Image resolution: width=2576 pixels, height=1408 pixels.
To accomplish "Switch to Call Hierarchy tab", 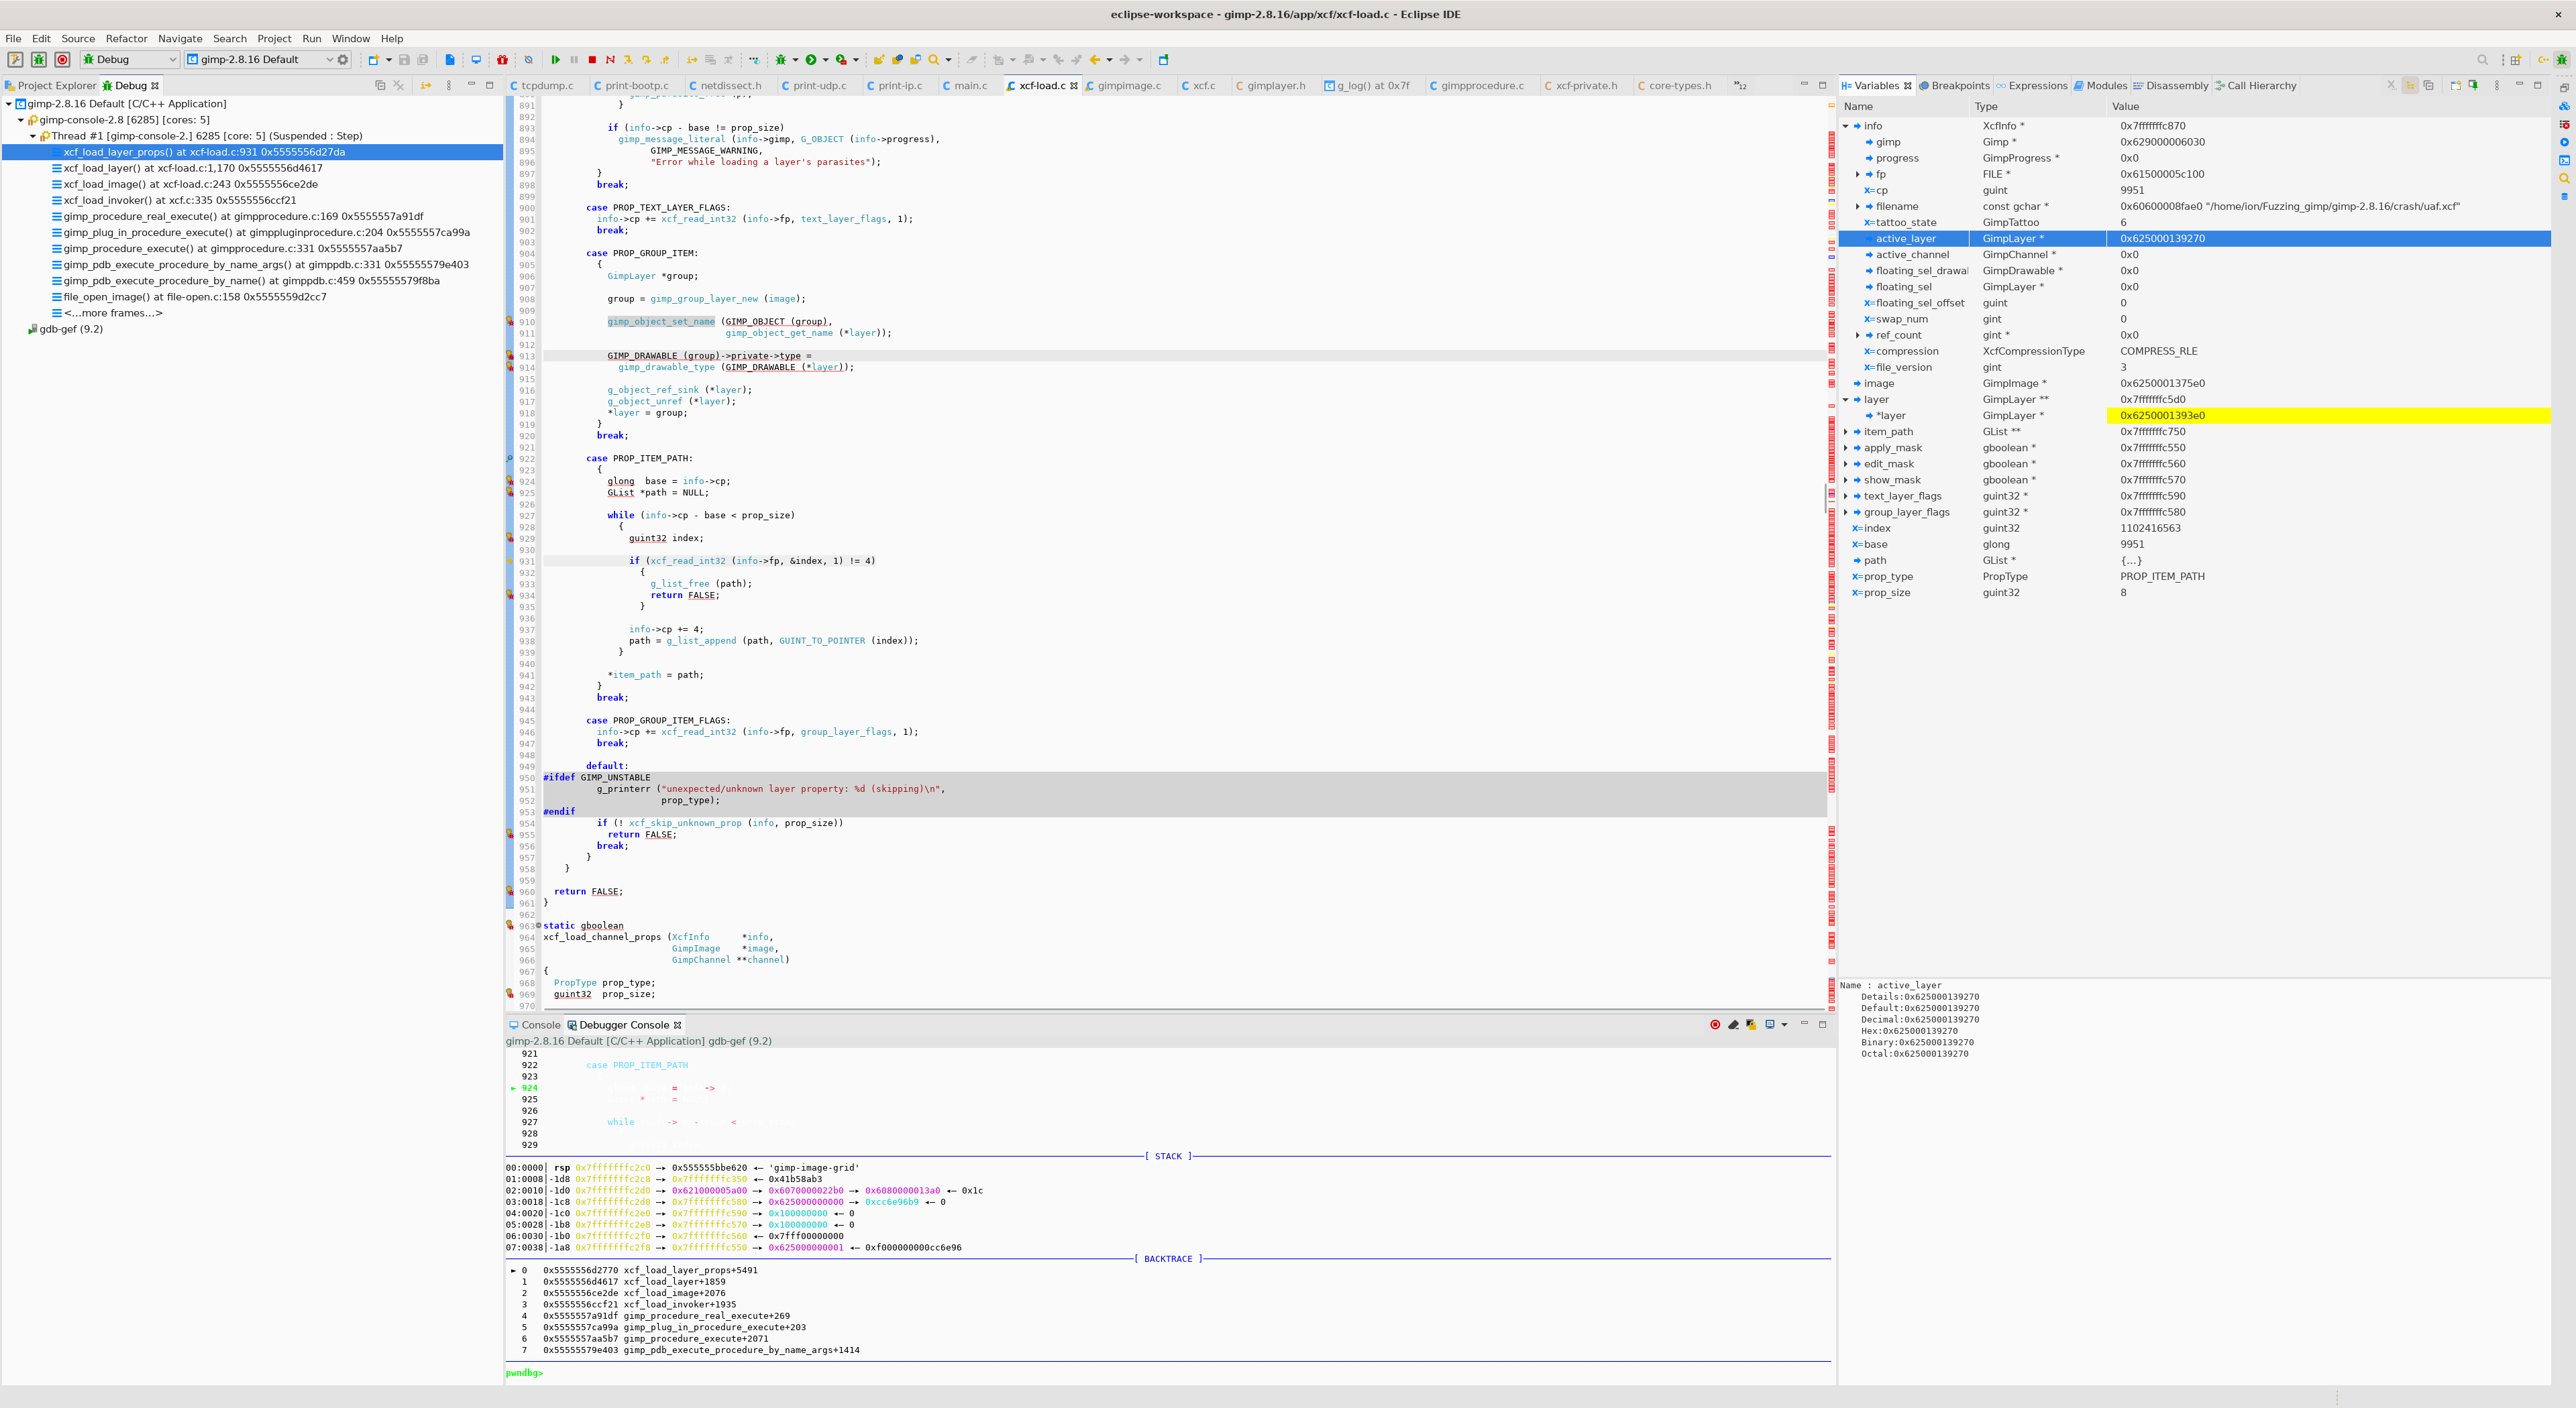I will pos(2255,86).
